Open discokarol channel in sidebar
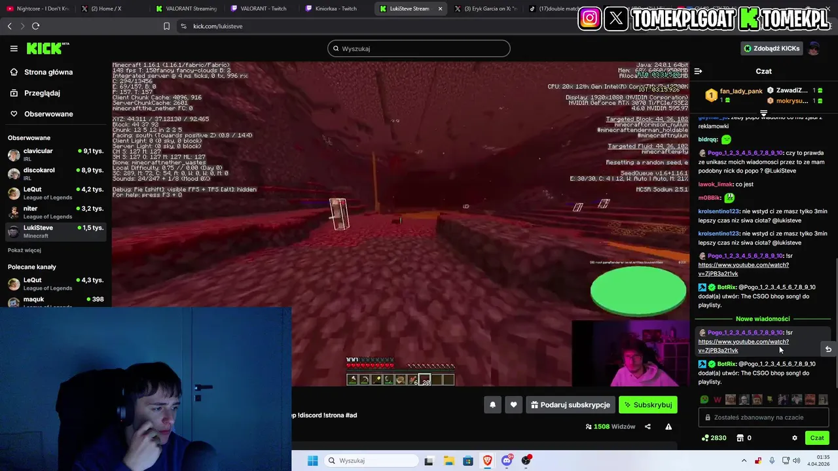Screen dimensions: 838x471 55,173
